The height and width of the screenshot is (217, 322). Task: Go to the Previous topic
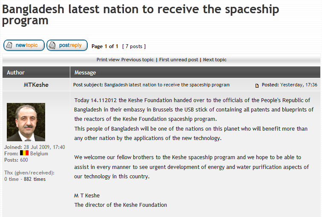(138, 60)
